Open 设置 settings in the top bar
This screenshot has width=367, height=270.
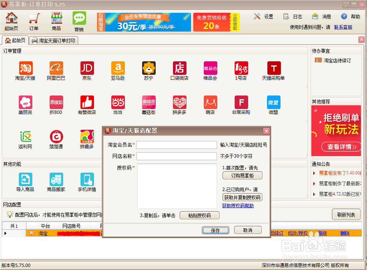coord(264,17)
